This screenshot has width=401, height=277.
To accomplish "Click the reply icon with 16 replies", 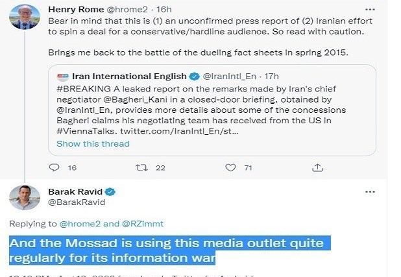I will [55, 167].
